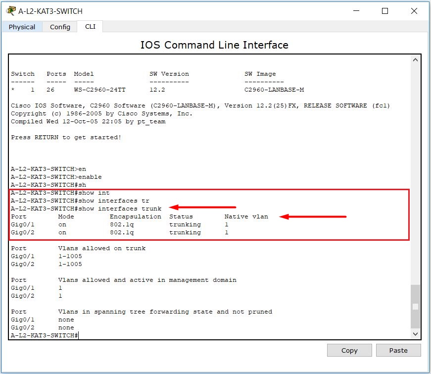Click the 'SW Version' column header
Image resolution: width=431 pixels, height=374 pixels.
click(169, 74)
